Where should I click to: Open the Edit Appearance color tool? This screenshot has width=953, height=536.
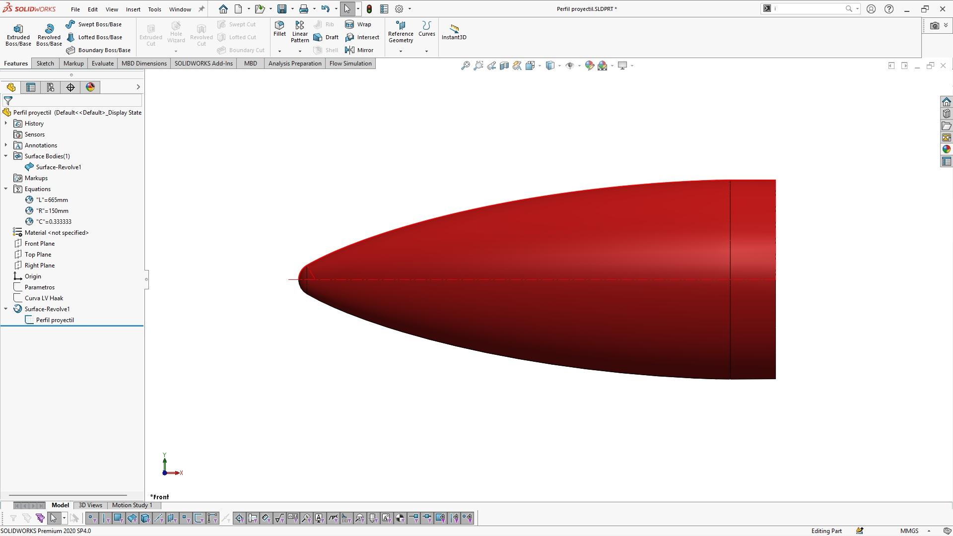[x=590, y=65]
